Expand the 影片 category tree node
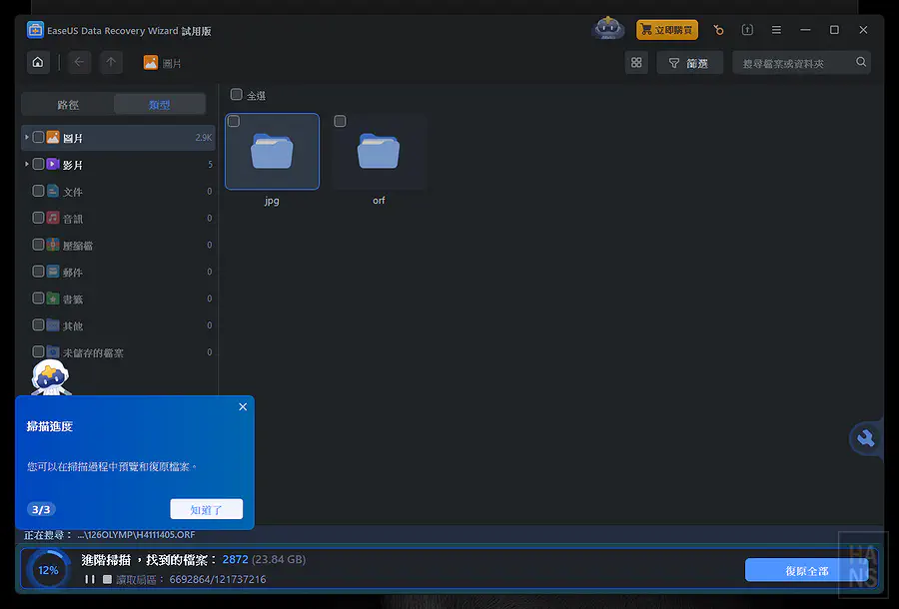The image size is (899, 609). click(26, 164)
